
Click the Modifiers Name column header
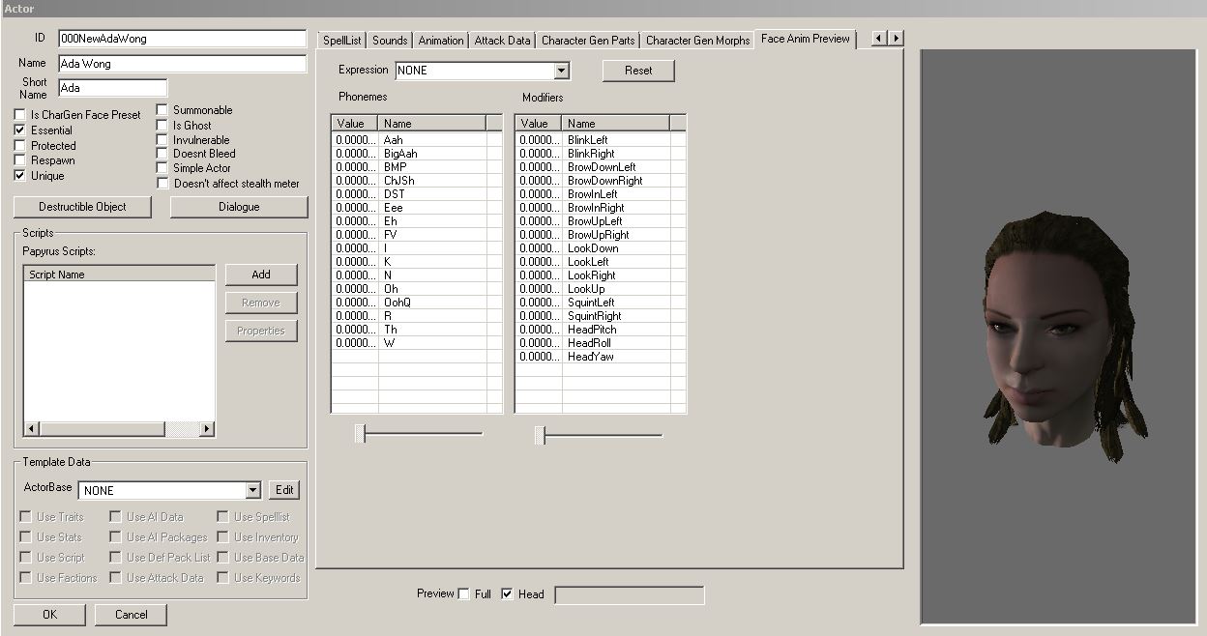click(616, 124)
